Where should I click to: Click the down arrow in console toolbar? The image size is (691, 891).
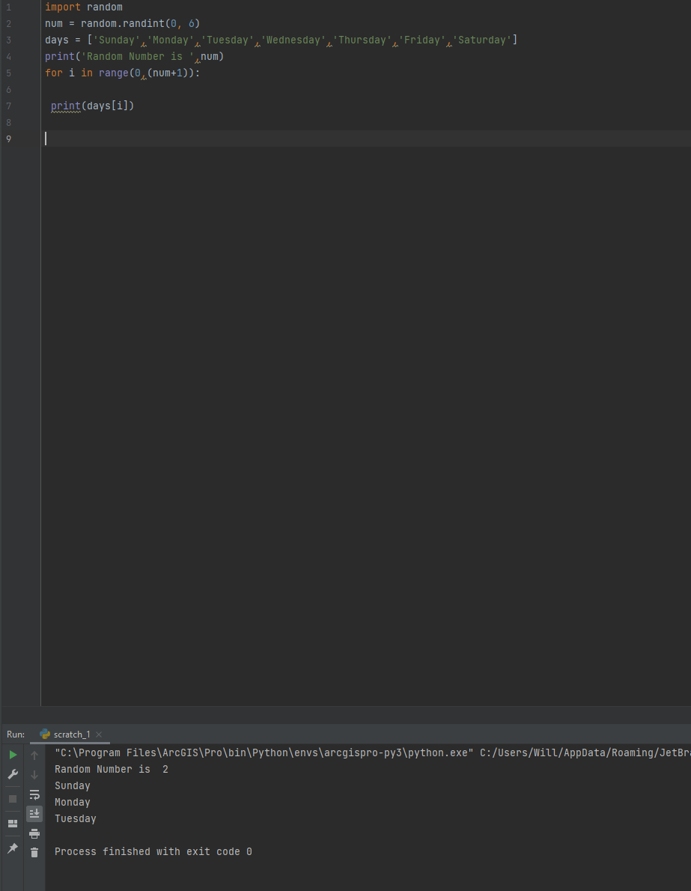[34, 773]
